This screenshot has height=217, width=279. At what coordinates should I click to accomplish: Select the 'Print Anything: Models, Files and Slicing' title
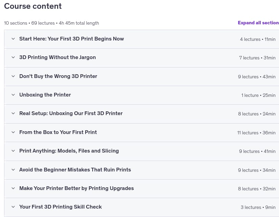pos(69,151)
